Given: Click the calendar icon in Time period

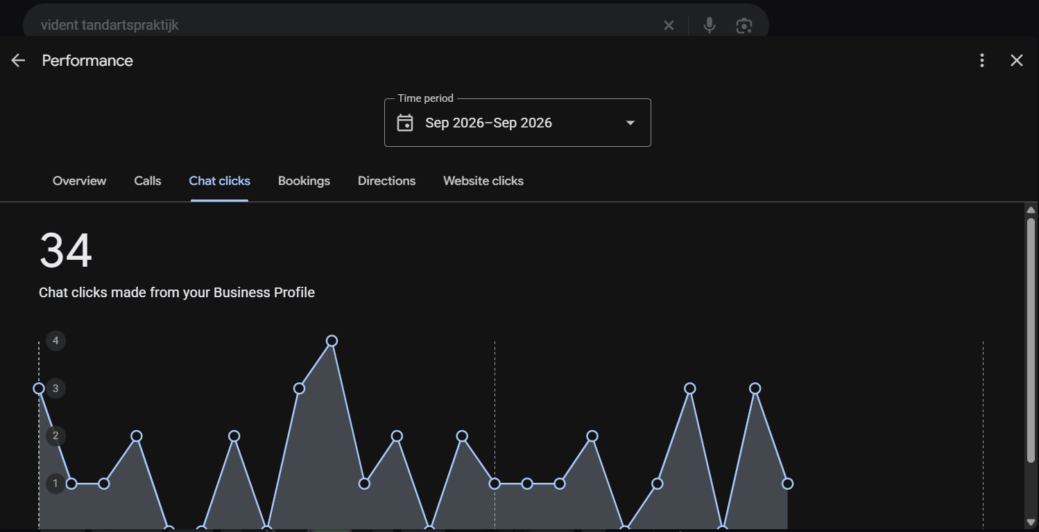Looking at the screenshot, I should [405, 123].
